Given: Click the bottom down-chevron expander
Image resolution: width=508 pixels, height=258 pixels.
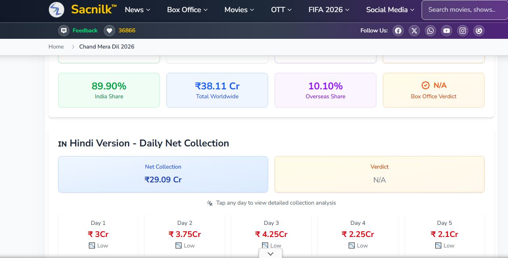Looking at the screenshot, I should pyautogui.click(x=271, y=254).
